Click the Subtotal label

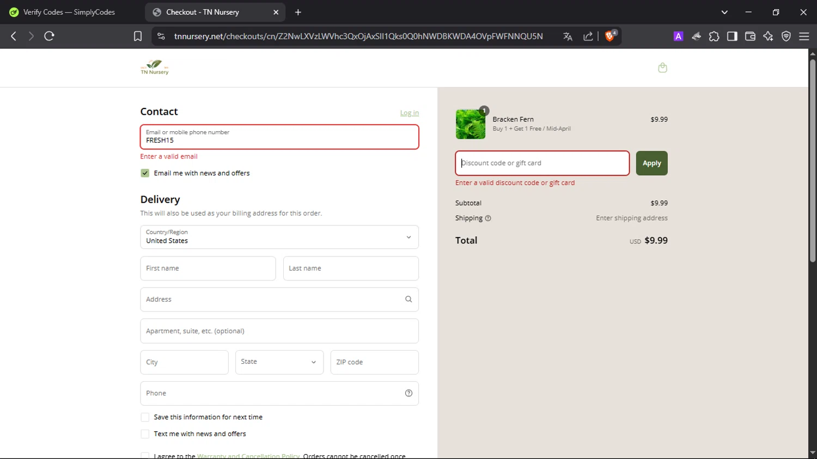[468, 203]
